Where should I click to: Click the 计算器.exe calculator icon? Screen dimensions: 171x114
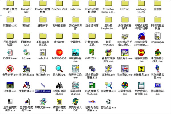coord(10,85)
